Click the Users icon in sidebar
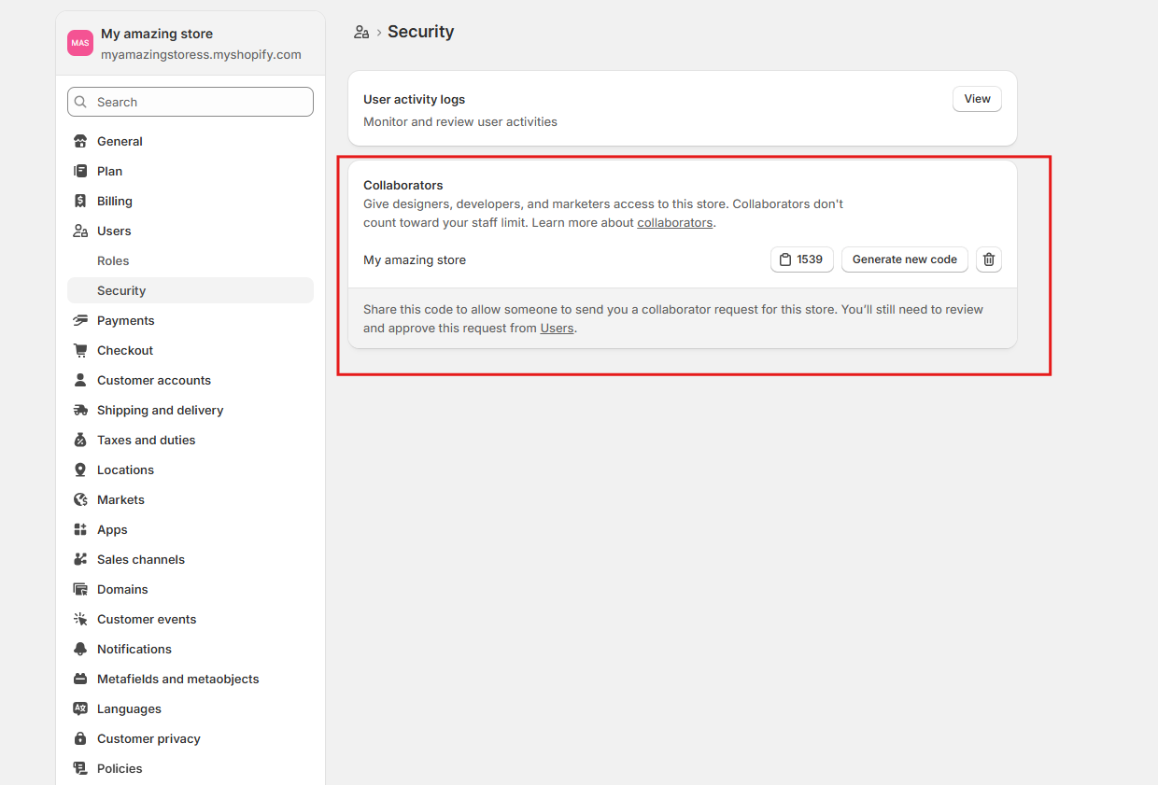The height and width of the screenshot is (785, 1158). (80, 231)
